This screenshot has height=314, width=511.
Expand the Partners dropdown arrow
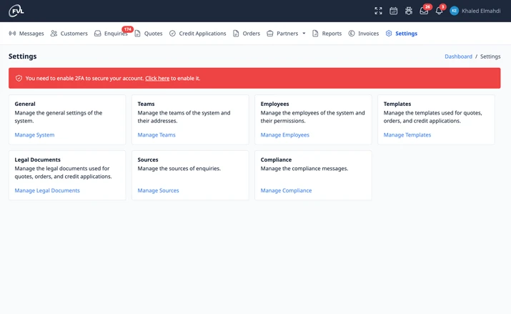[x=304, y=33]
